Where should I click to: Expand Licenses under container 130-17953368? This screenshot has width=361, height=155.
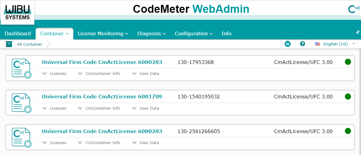[x=54, y=74]
